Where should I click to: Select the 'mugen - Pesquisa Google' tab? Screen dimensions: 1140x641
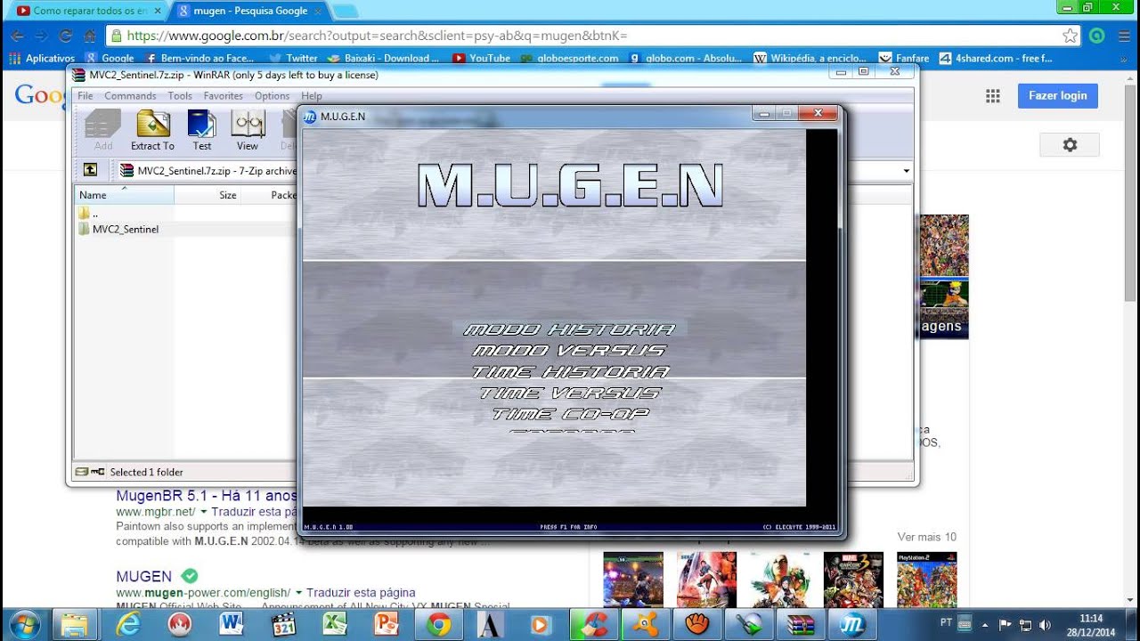pos(249,11)
